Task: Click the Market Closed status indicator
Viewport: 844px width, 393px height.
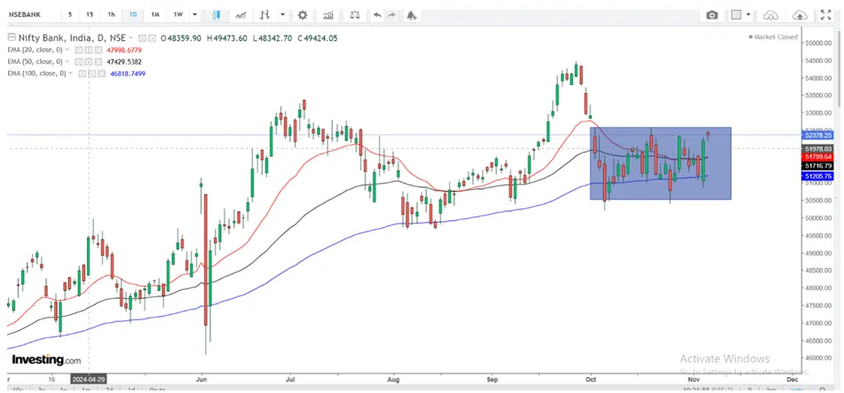Action: [x=773, y=37]
